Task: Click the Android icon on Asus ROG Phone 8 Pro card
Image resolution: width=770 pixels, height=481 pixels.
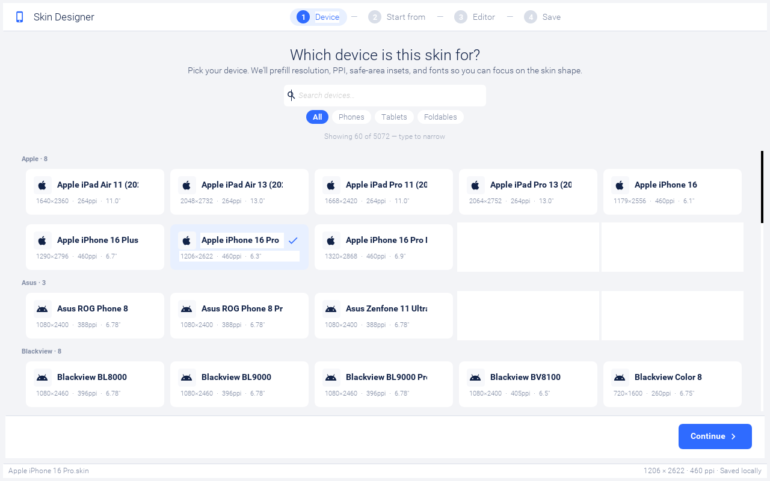Action: pos(186,309)
